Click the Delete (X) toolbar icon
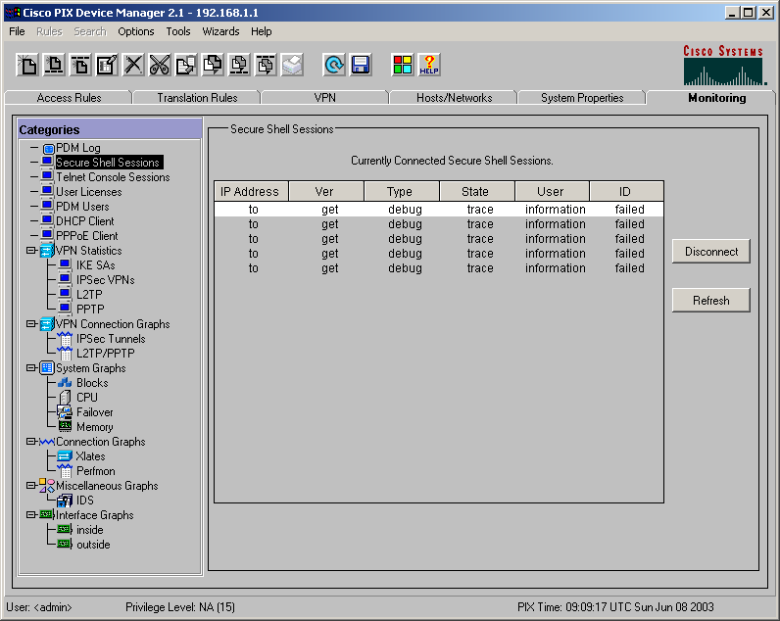This screenshot has height=621, width=780. pos(133,65)
